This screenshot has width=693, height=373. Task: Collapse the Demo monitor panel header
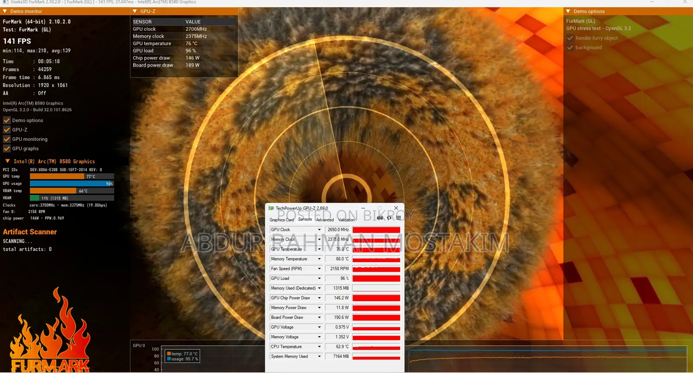(x=5, y=11)
